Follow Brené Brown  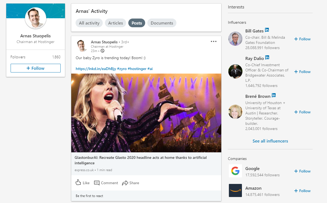click(x=302, y=112)
